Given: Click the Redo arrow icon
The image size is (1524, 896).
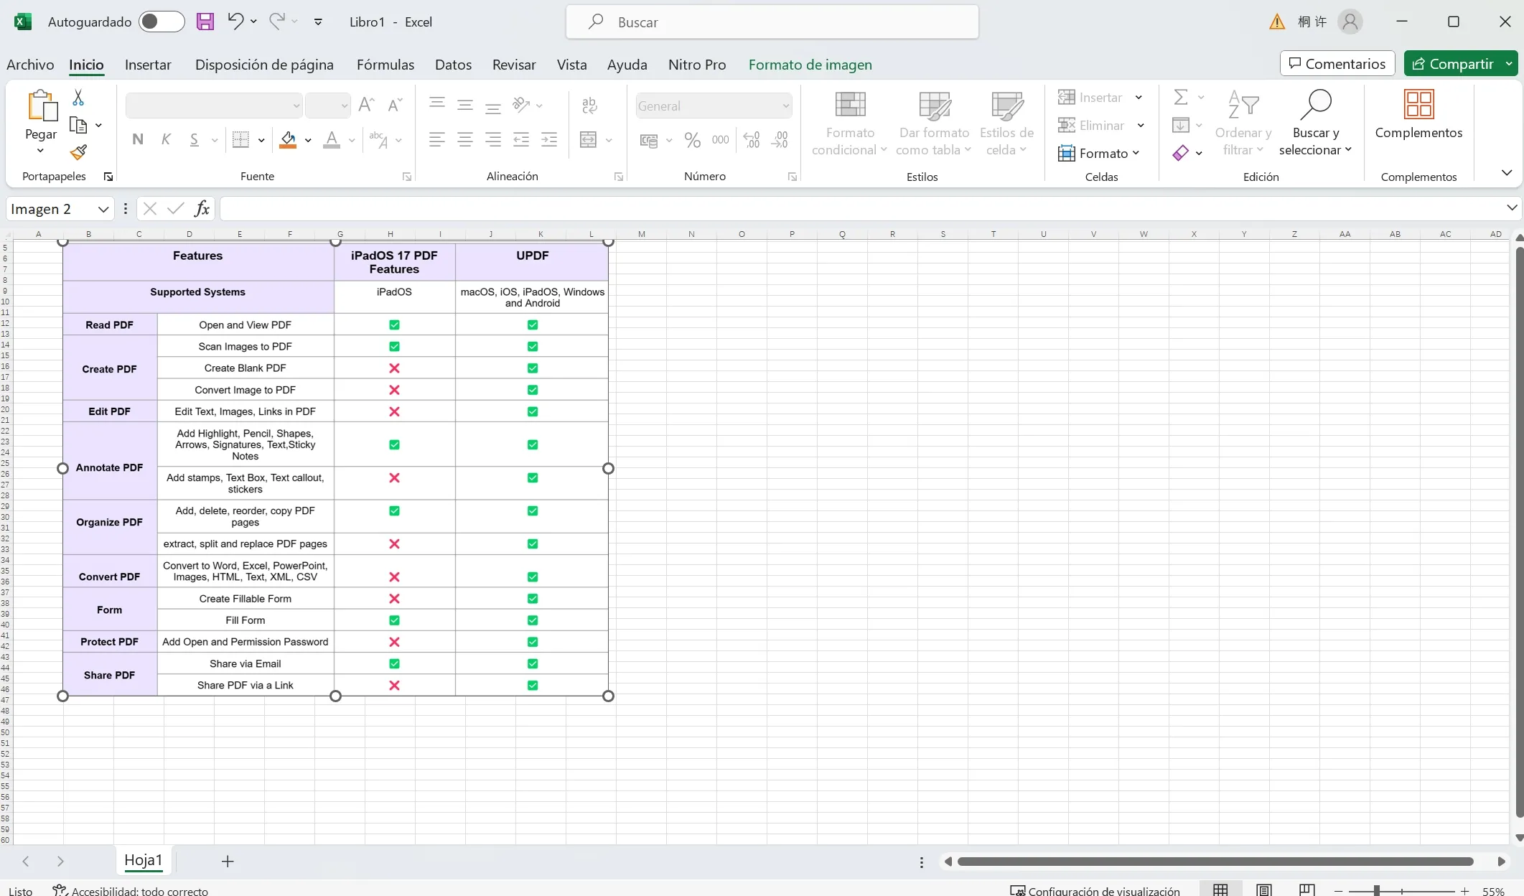Looking at the screenshot, I should coord(277,22).
